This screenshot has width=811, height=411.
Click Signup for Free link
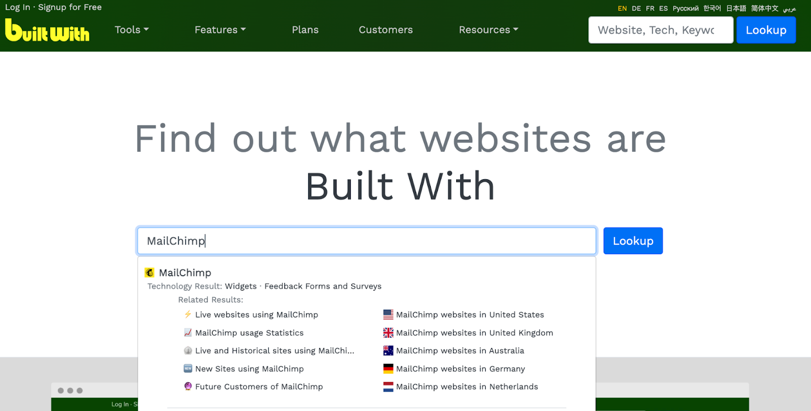tap(70, 7)
